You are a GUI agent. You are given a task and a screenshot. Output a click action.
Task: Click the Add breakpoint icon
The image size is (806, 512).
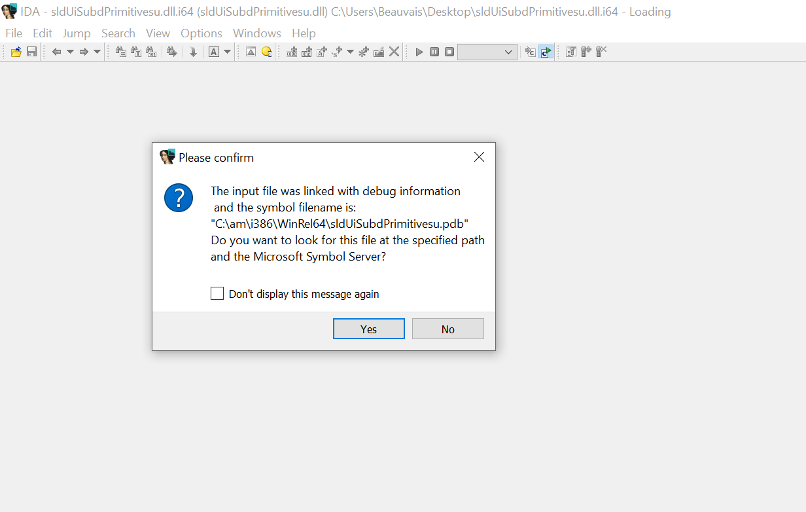pos(586,52)
